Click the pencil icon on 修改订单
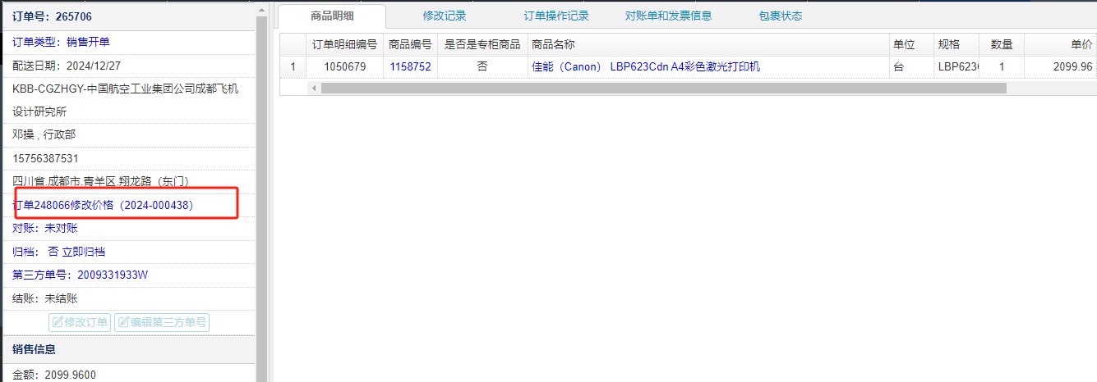Screen dimensions: 1097x382 (x=58, y=322)
